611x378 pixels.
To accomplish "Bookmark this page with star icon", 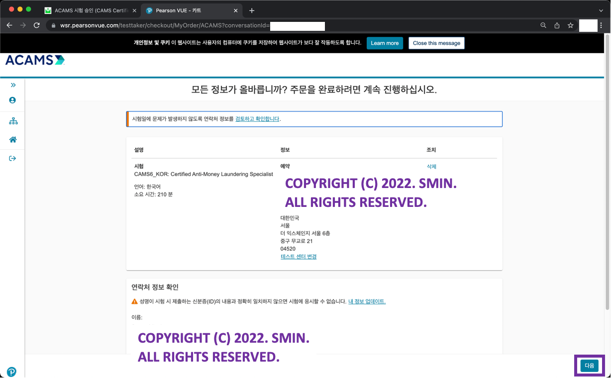I will (x=571, y=25).
